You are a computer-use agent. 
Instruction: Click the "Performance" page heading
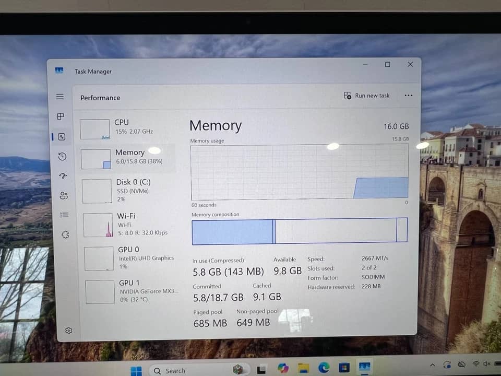pos(100,98)
